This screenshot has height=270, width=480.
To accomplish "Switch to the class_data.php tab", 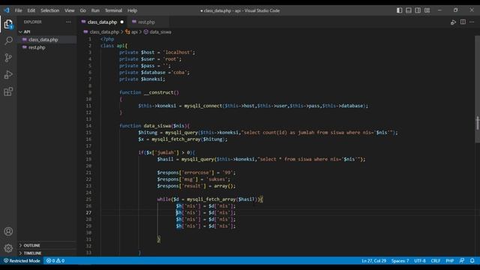I will click(102, 22).
